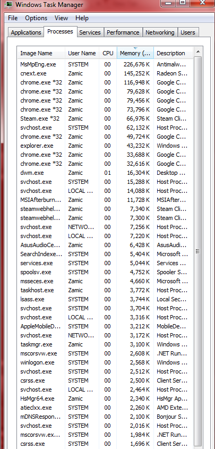Select chrome.exe using 79,628 K memory
This screenshot has width=215, height=449.
pos(105,91)
